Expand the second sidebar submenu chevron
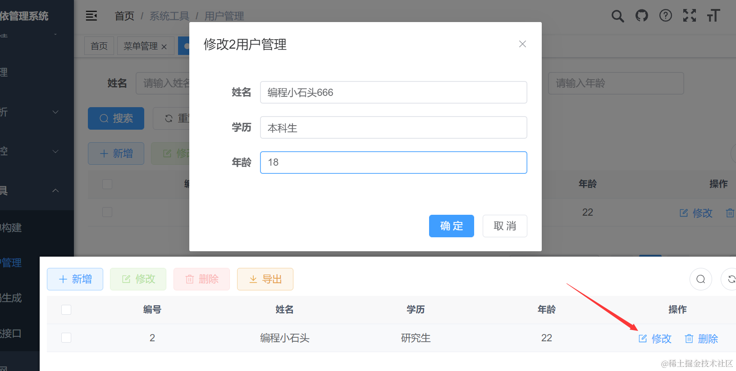 [x=55, y=112]
